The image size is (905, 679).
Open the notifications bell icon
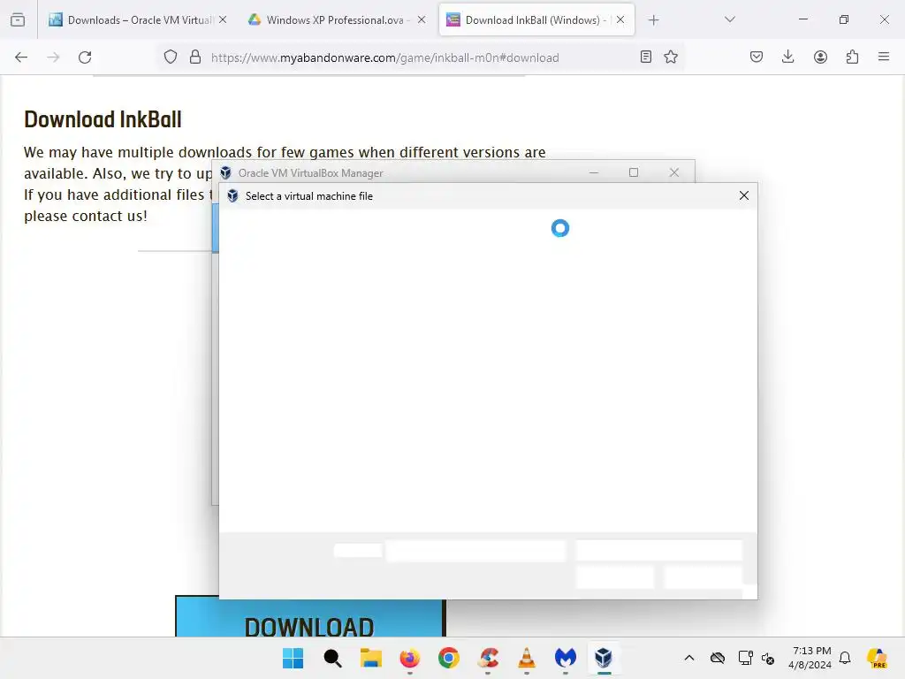click(845, 658)
